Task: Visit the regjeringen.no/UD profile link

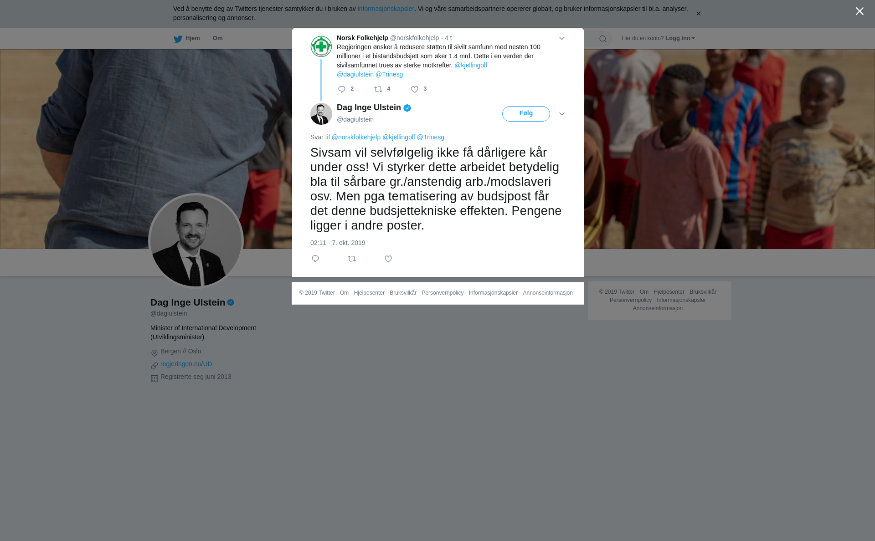Action: pos(186,364)
